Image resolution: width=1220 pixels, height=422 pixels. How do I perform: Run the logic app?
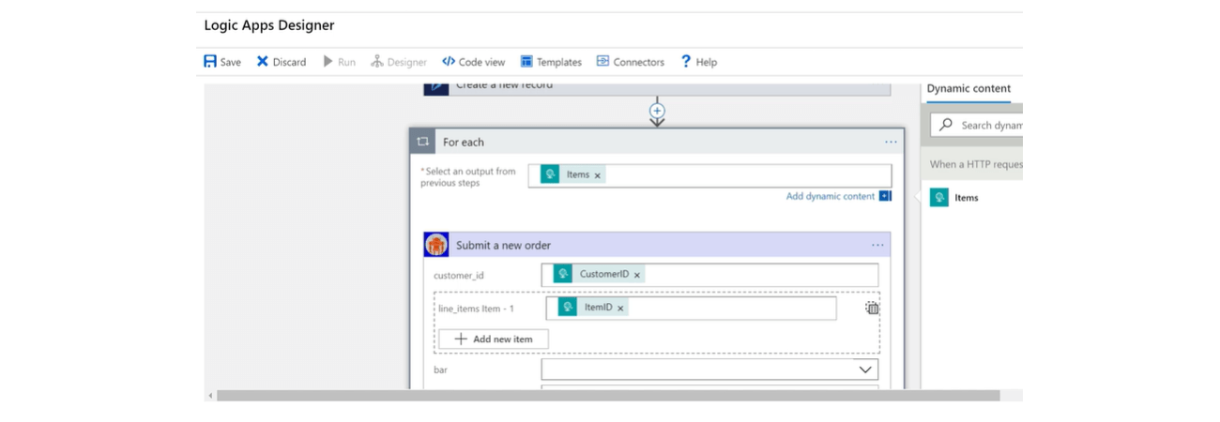pyautogui.click(x=339, y=62)
